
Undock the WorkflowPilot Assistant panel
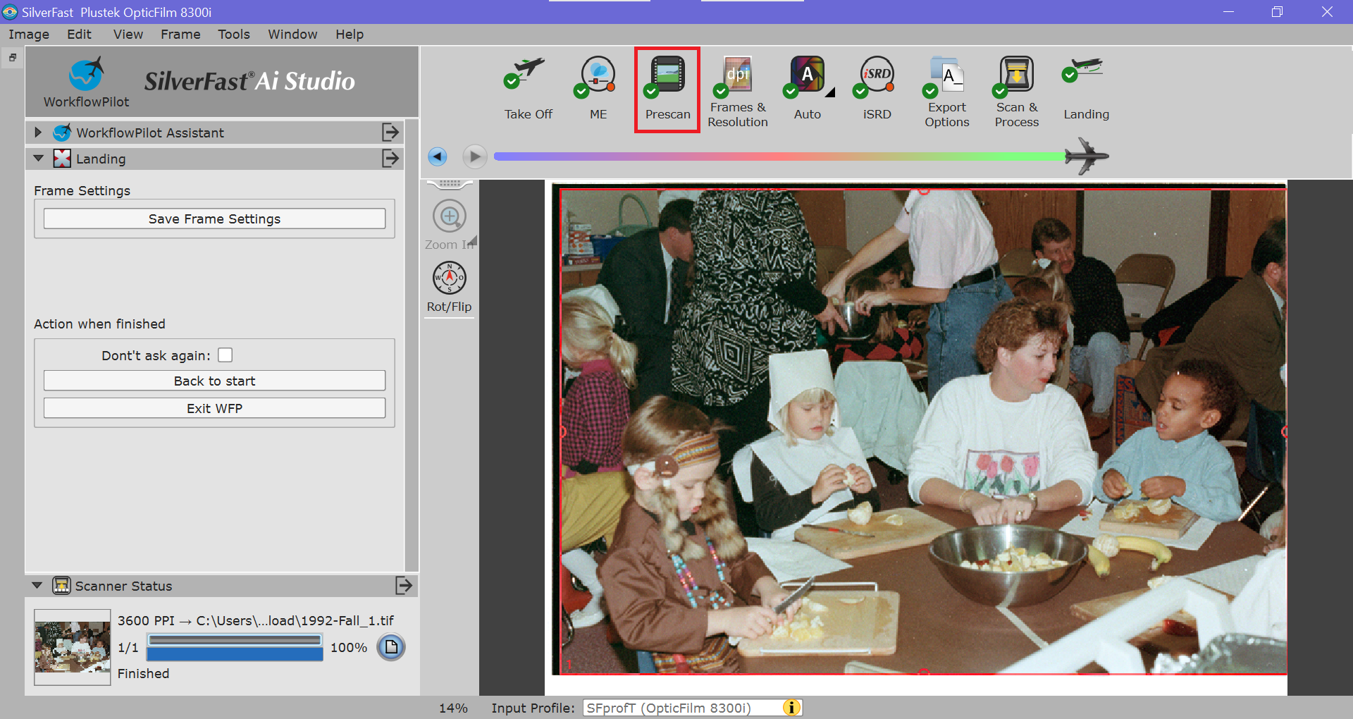point(390,132)
